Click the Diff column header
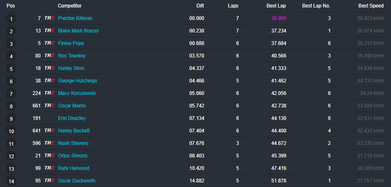391x187 pixels. [200, 6]
